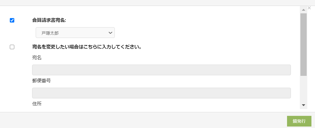315x128 pixels.
Task: Click the left edge of the 宛名 field
Action: (35, 70)
